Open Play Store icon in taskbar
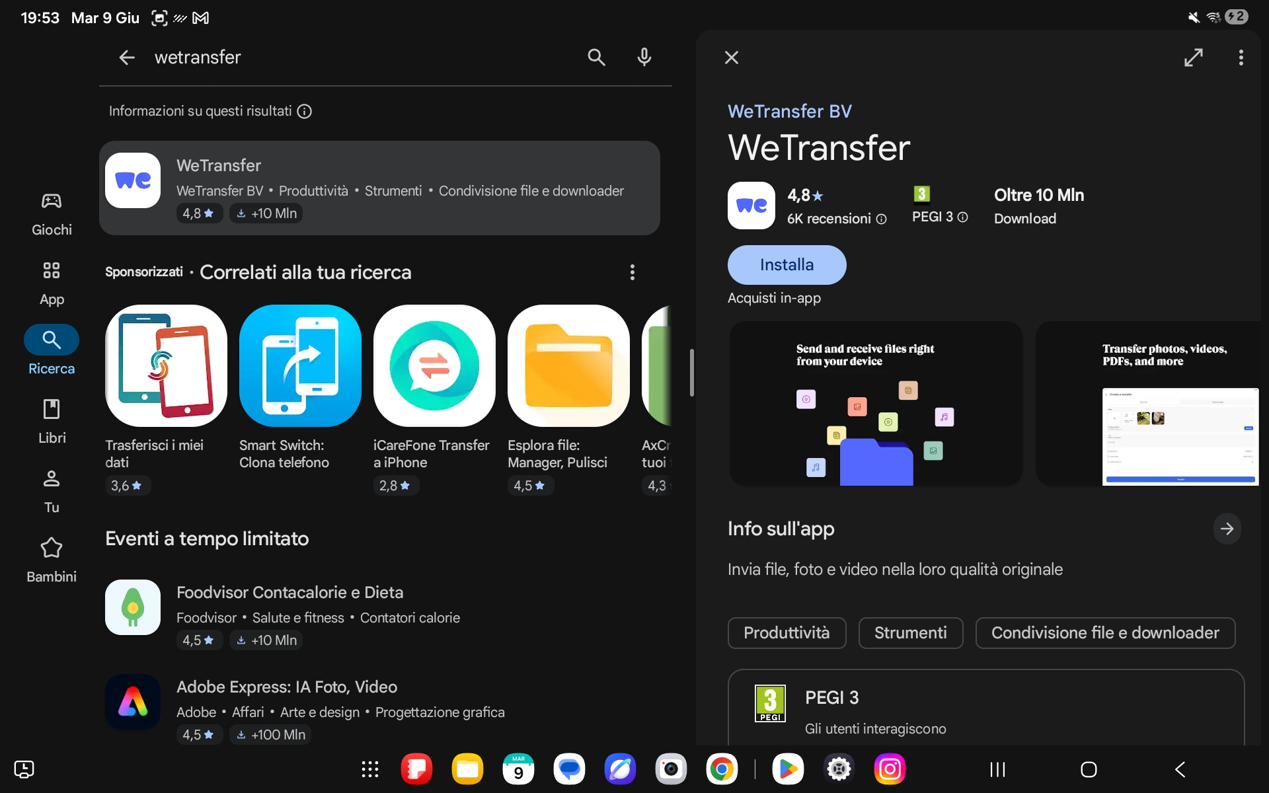The image size is (1269, 793). coord(788,769)
